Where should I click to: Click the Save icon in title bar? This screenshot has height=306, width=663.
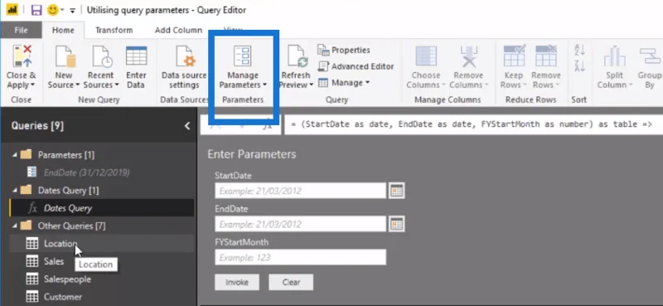coord(36,10)
